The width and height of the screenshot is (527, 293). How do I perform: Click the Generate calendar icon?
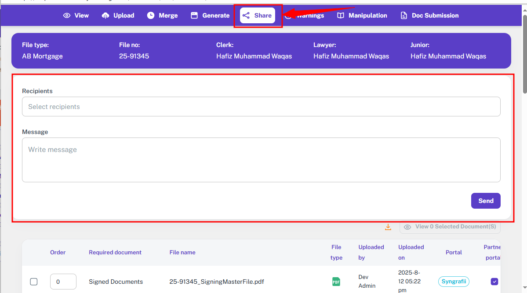click(194, 15)
